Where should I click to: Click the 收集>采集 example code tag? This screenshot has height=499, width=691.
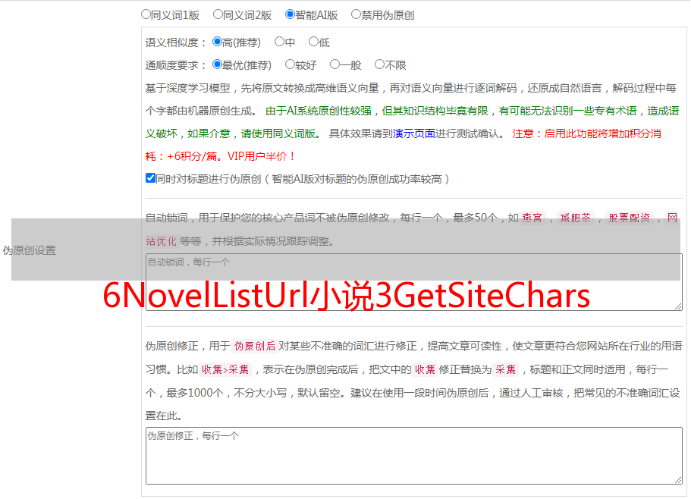[225, 369]
